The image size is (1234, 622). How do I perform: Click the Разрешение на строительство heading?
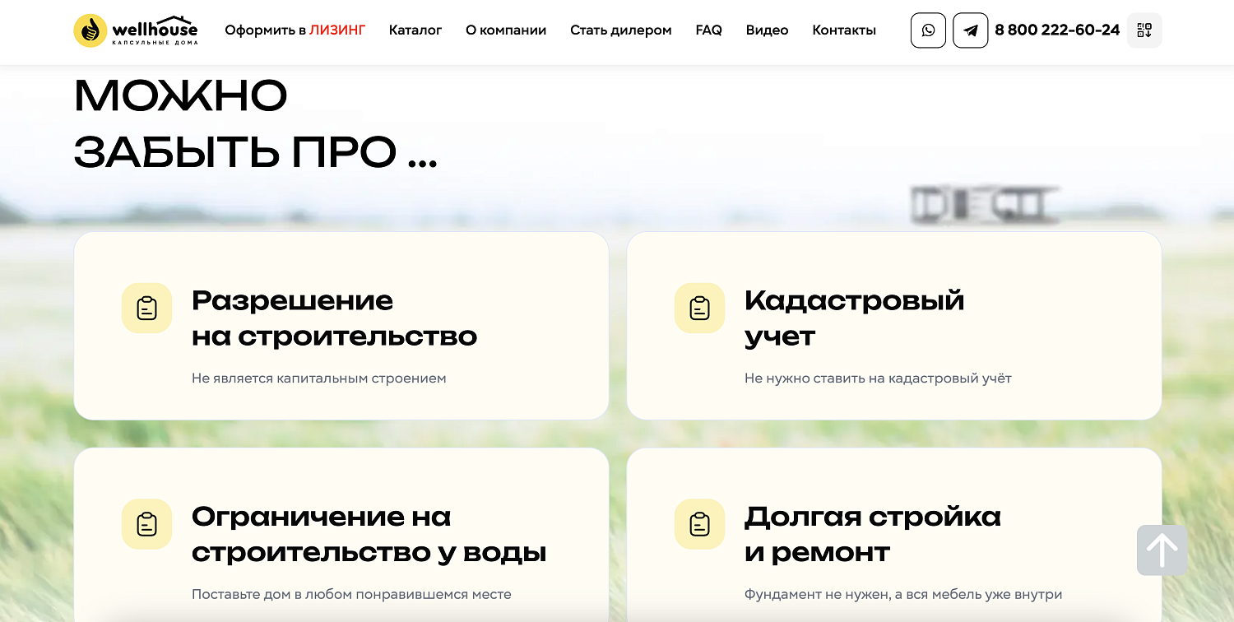coord(334,318)
